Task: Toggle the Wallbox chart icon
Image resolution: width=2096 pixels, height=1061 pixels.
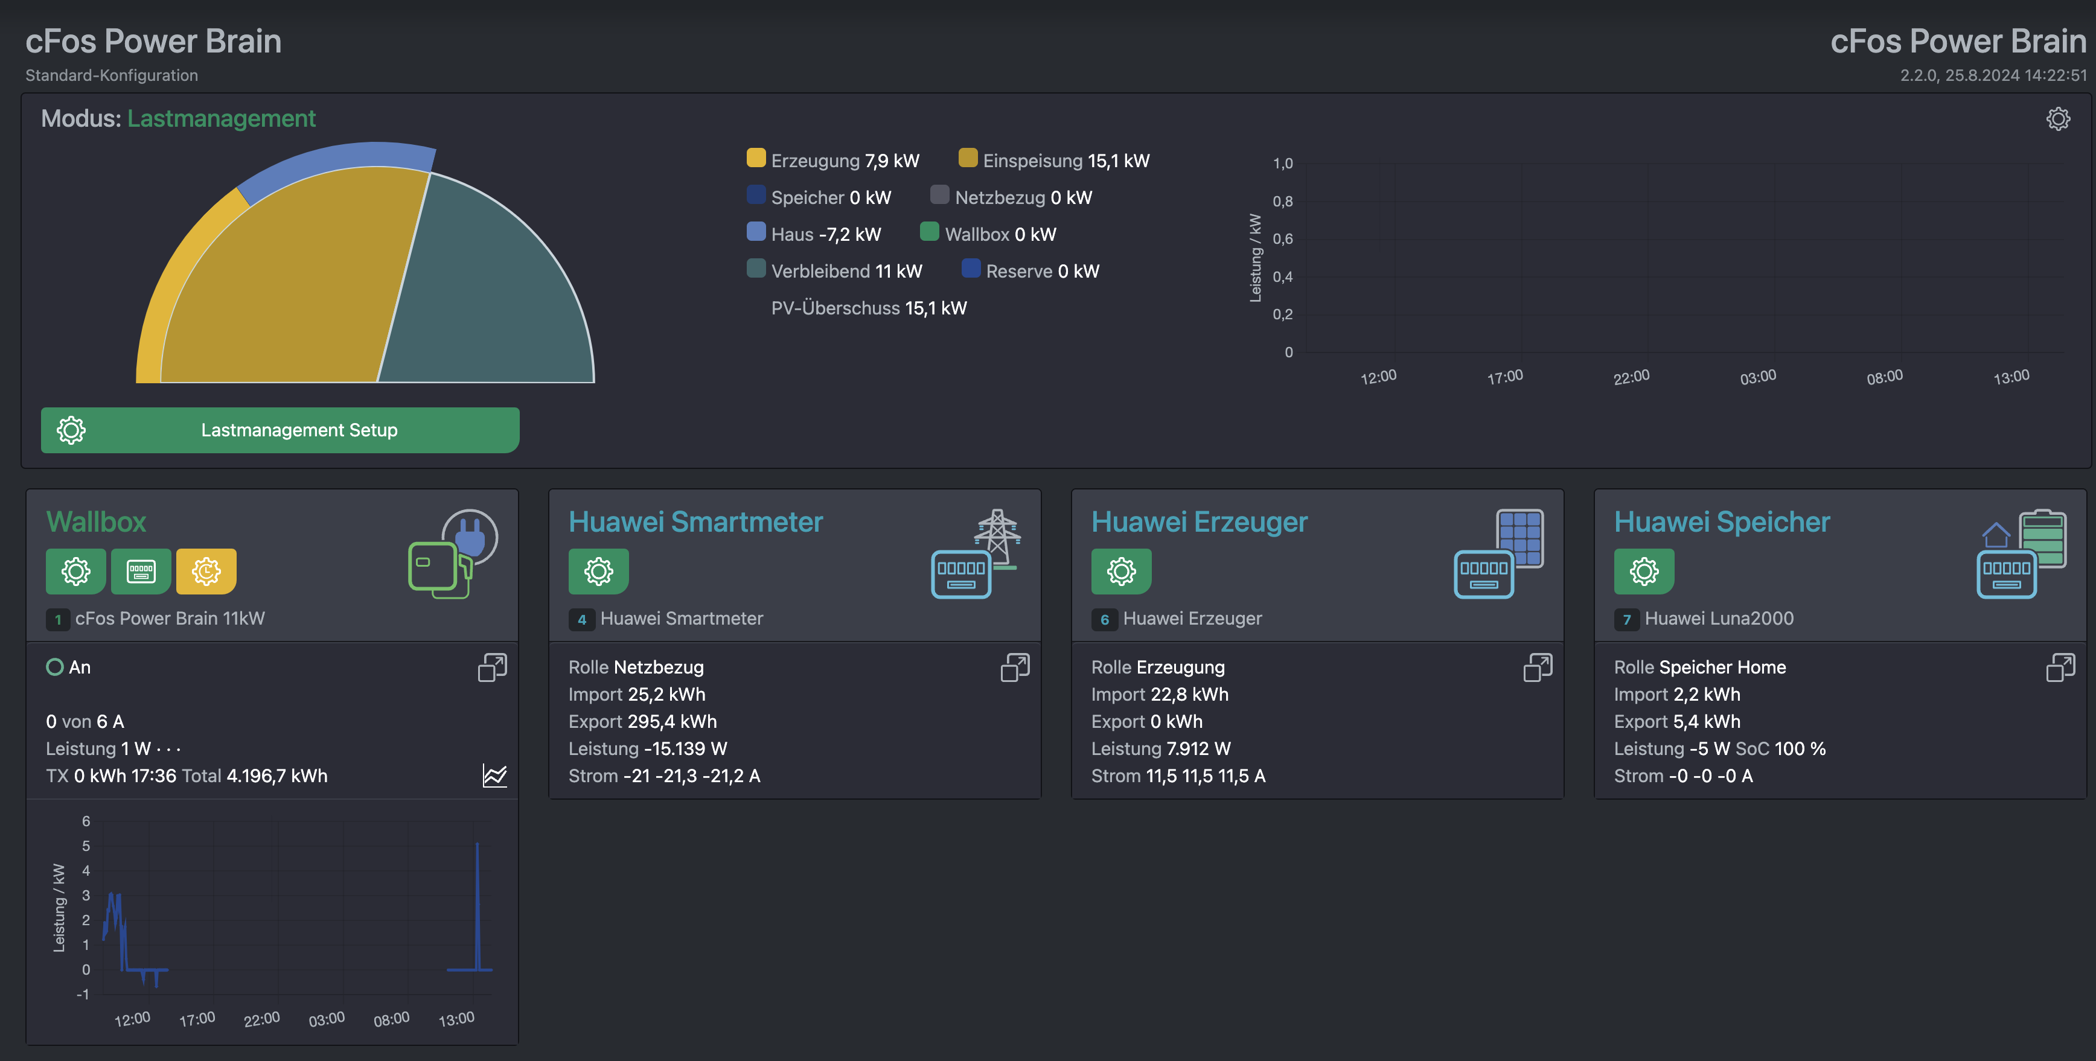Action: pos(494,776)
